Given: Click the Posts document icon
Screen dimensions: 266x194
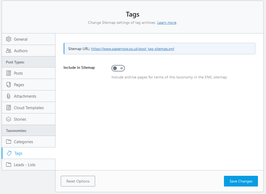Looking at the screenshot, I should pos(9,73).
